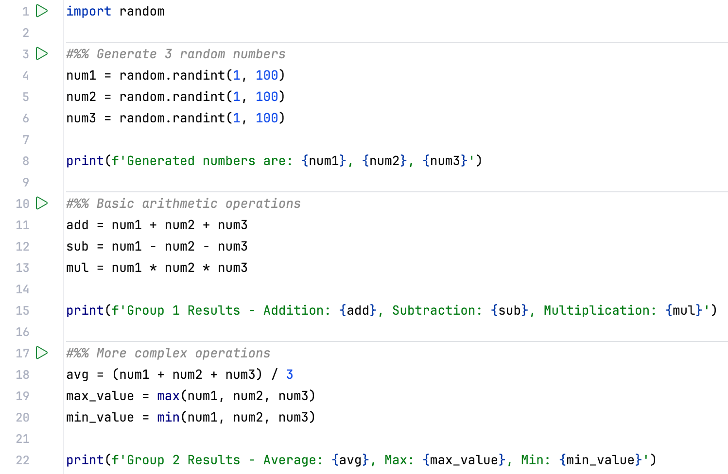The width and height of the screenshot is (728, 474).
Task: Click line number 4 in the gutter
Action: tap(25, 75)
